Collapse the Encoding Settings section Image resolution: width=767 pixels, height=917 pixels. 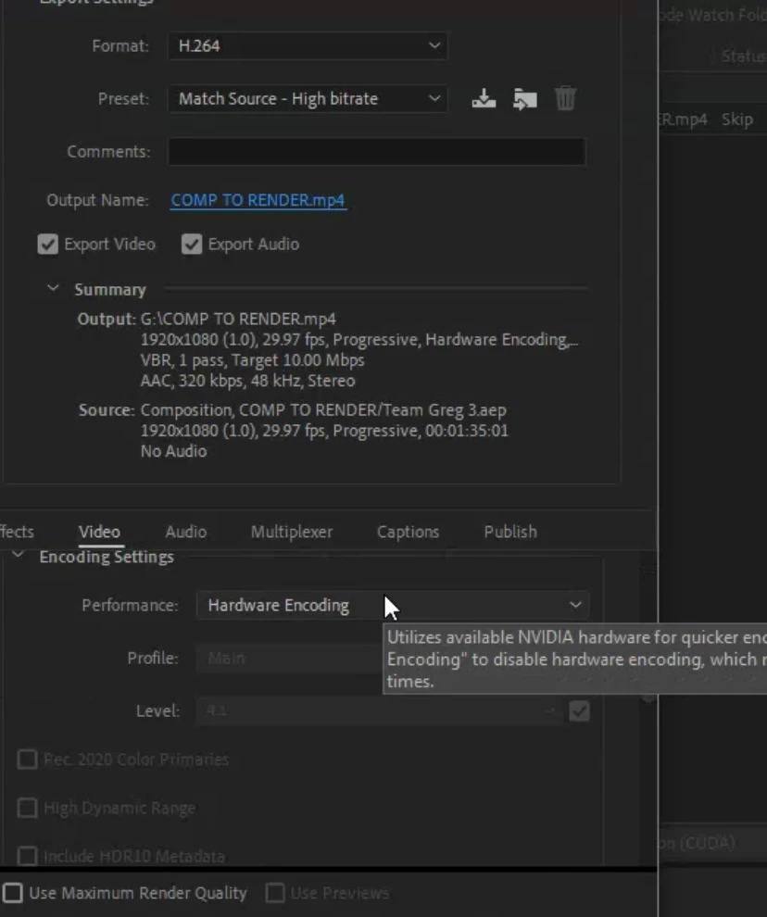point(19,555)
